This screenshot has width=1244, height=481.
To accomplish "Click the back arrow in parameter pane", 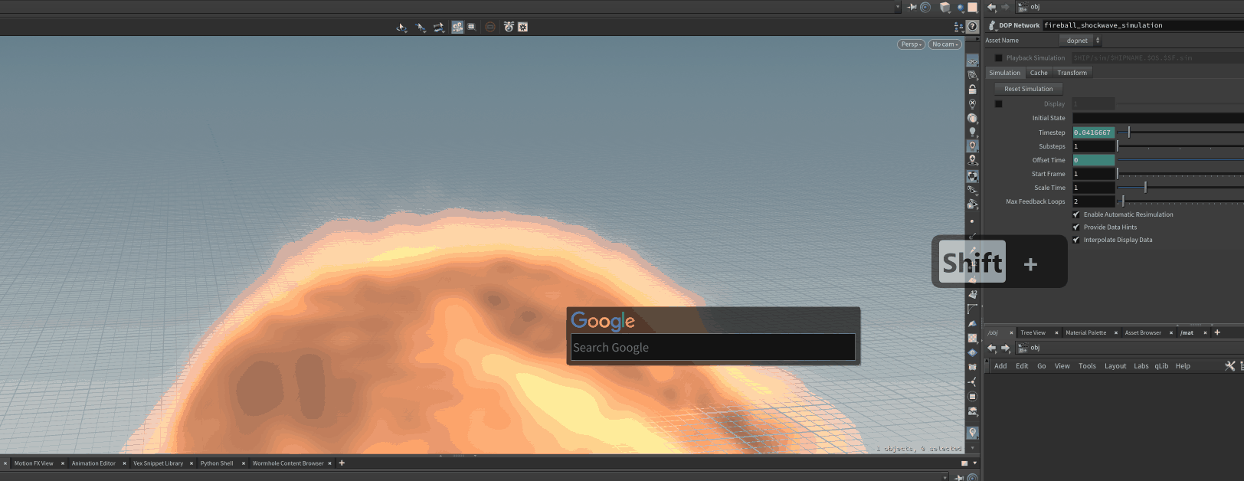I will click(x=991, y=7).
